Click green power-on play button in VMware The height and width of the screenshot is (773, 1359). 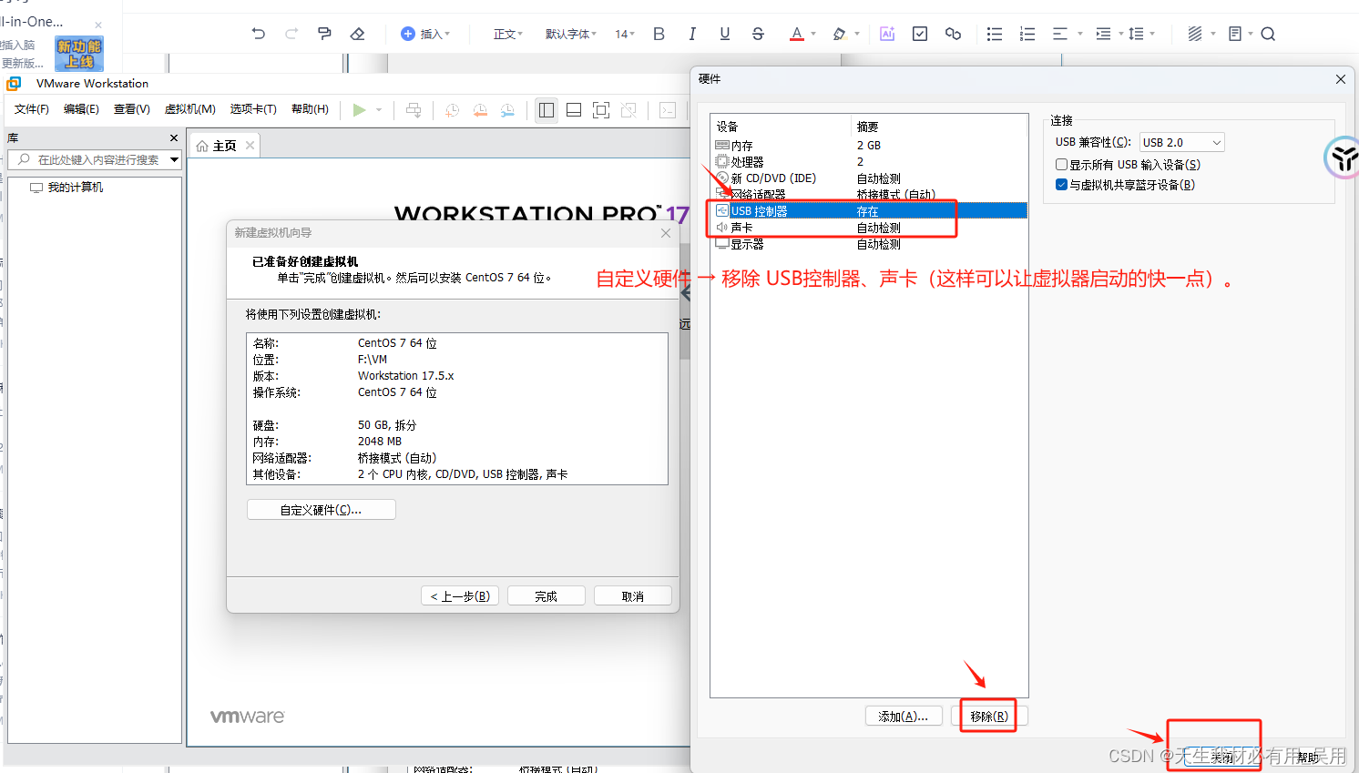359,109
